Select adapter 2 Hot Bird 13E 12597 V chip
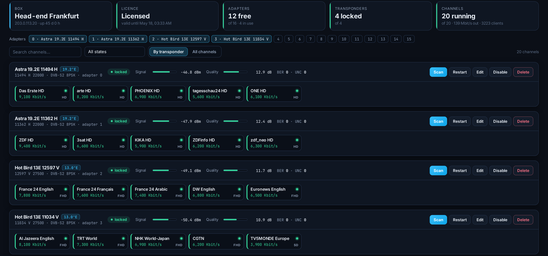The width and height of the screenshot is (548, 256). (x=179, y=39)
